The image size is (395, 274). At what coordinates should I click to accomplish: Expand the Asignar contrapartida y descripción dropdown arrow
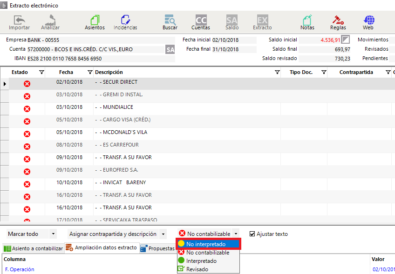[163, 234]
